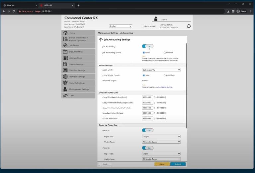Click the Address Book icon
This screenshot has width=255, height=173.
coord(65,58)
